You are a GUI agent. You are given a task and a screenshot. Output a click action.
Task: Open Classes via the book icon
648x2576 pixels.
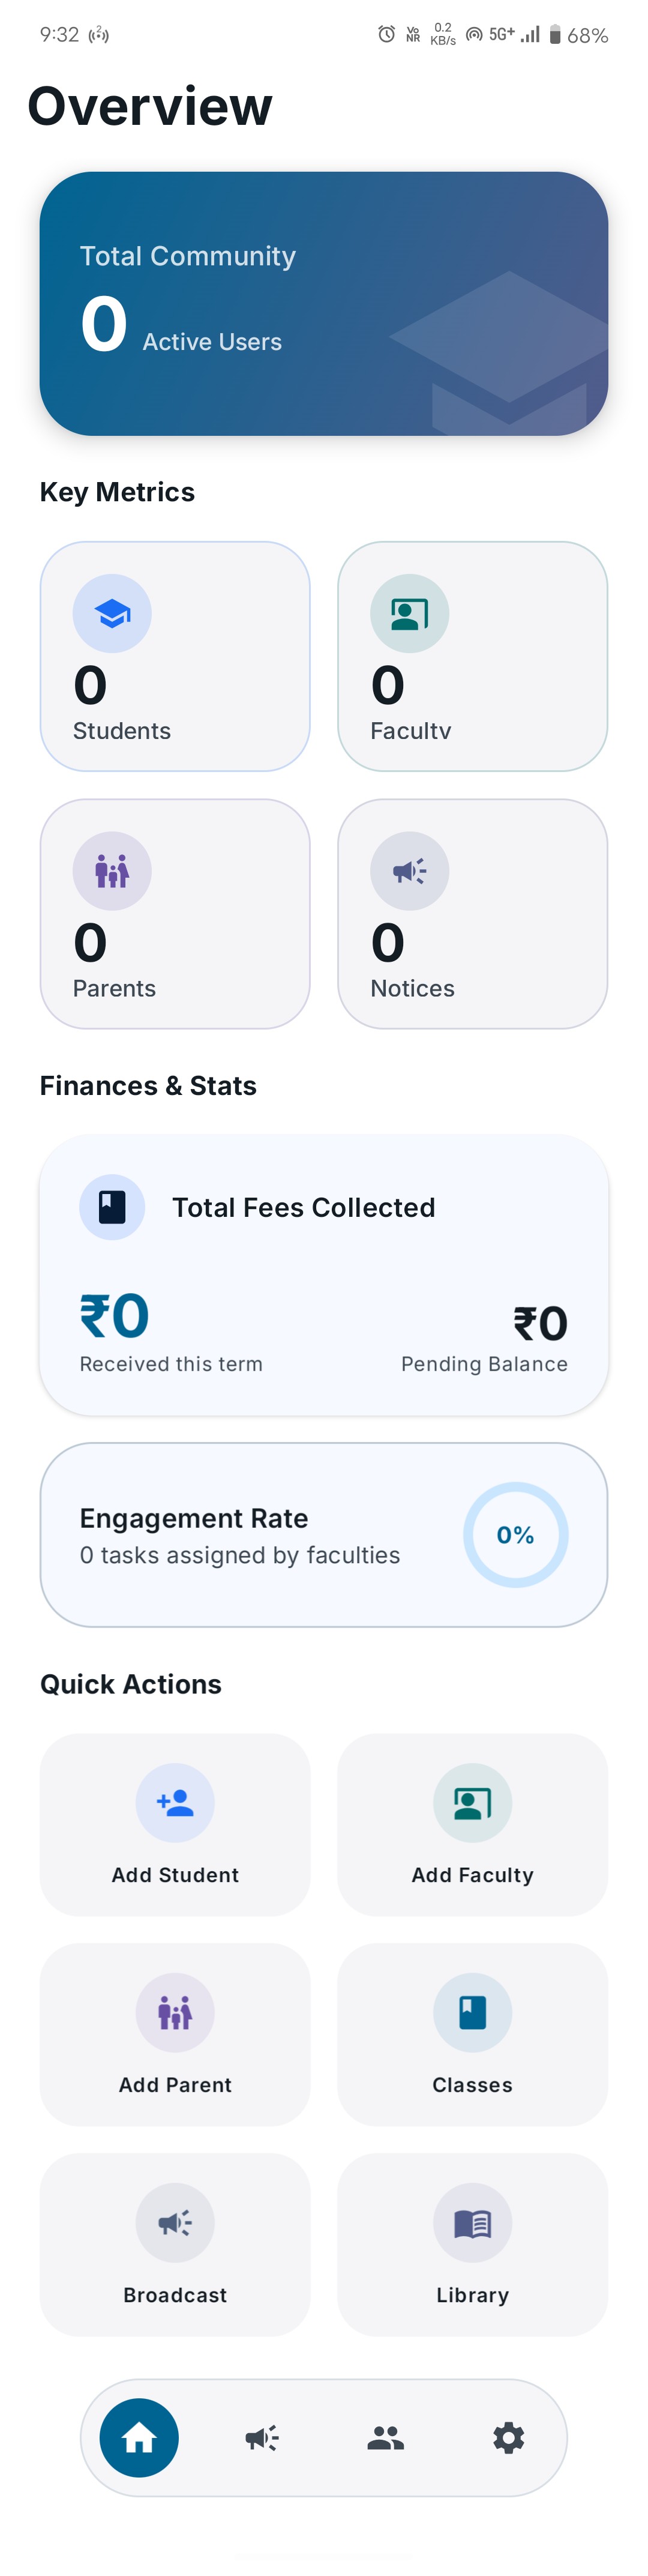point(472,2013)
